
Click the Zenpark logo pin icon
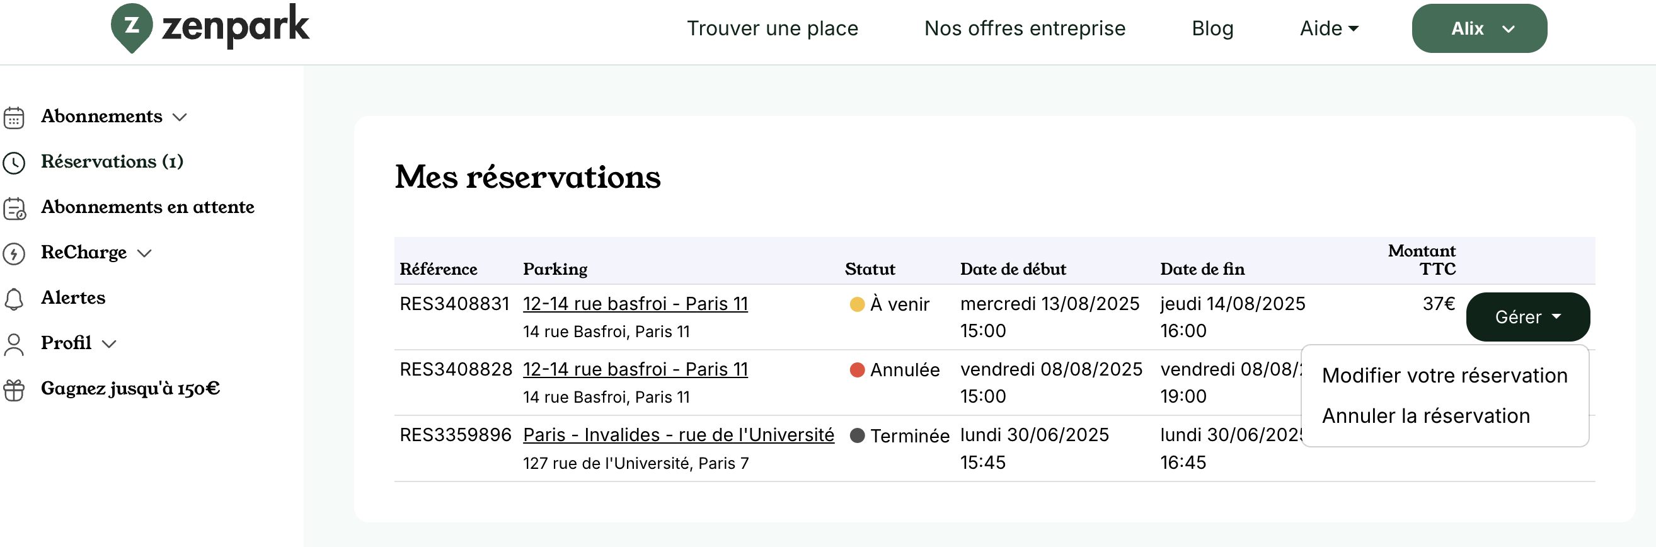[132, 27]
